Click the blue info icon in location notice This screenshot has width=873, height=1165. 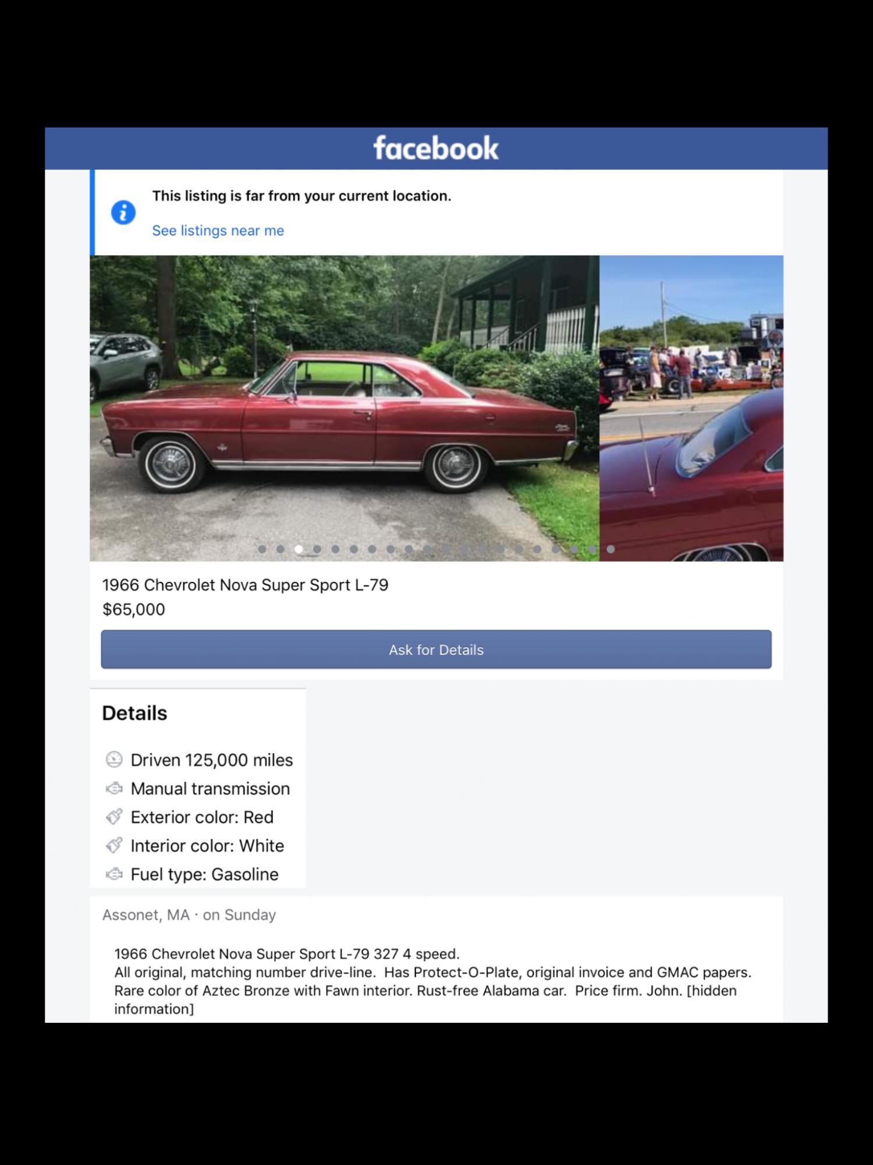coord(123,213)
